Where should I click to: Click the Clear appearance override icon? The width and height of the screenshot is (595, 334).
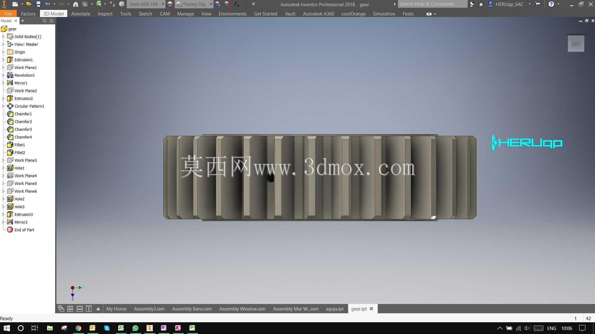pyautogui.click(x=227, y=4)
